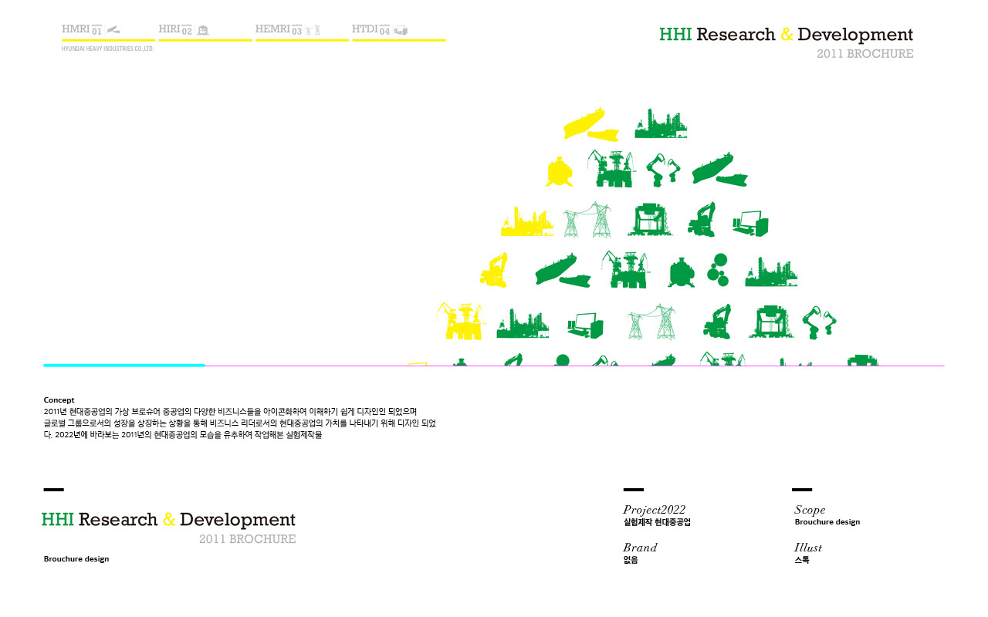Select green computer left of excavator and towers
This screenshot has width=988, height=617.
click(585, 325)
